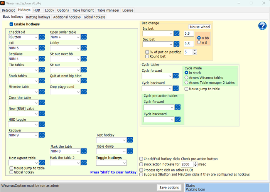Click the blue icon beside Test hotkey
The image size is (270, 192).
point(130,140)
